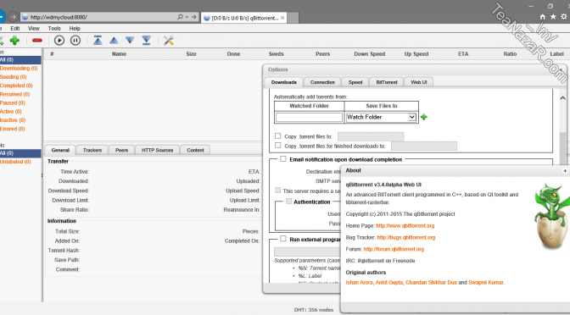Image resolution: width=570 pixels, height=315 pixels.
Task: Click the Chandan Shikhar Dua author link
Action: pyautogui.click(x=431, y=282)
